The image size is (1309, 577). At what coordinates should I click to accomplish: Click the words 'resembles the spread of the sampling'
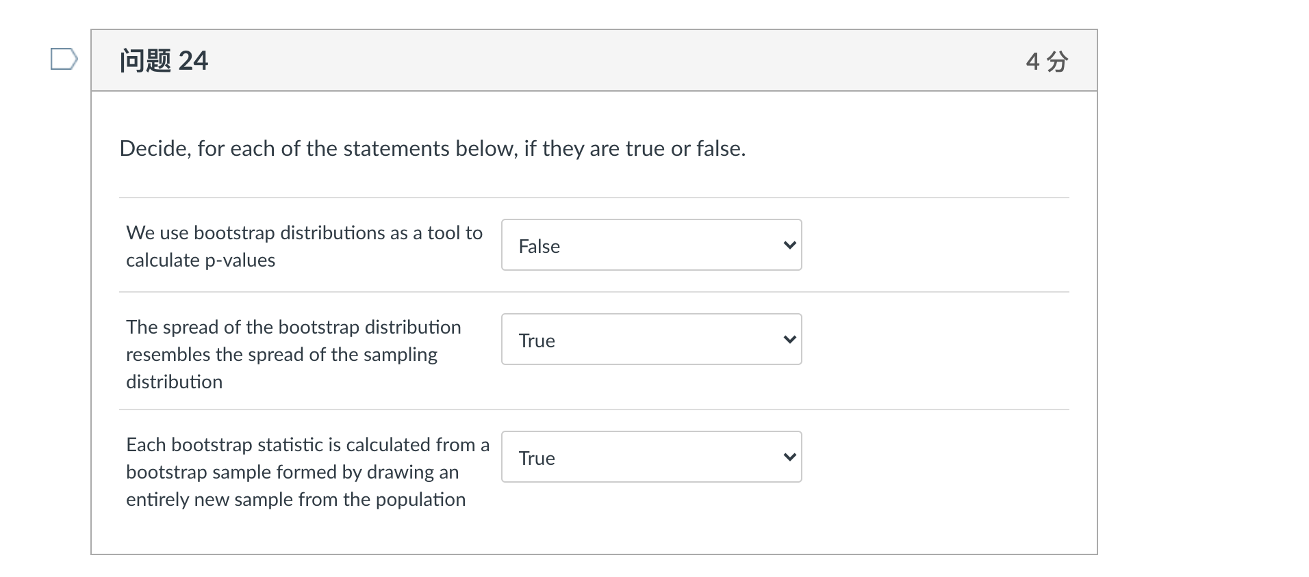[x=281, y=355]
